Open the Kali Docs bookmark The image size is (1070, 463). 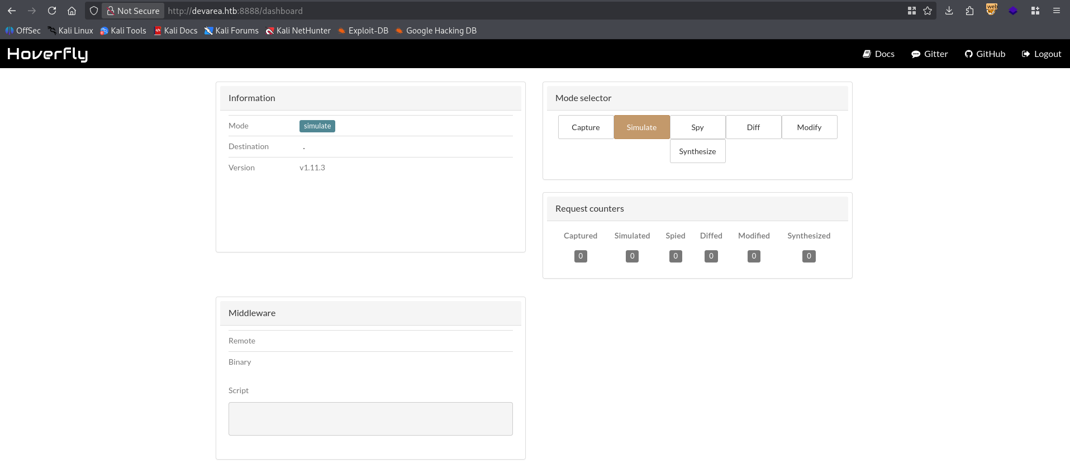click(x=175, y=31)
